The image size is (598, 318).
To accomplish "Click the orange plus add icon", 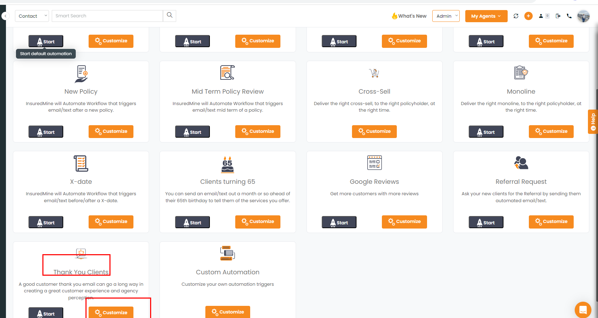I will [x=529, y=16].
